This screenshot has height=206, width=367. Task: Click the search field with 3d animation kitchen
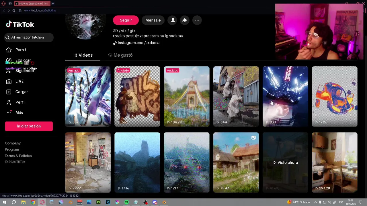click(29, 37)
